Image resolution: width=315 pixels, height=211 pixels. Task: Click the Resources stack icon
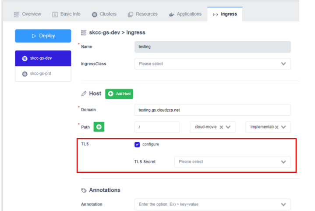131,14
